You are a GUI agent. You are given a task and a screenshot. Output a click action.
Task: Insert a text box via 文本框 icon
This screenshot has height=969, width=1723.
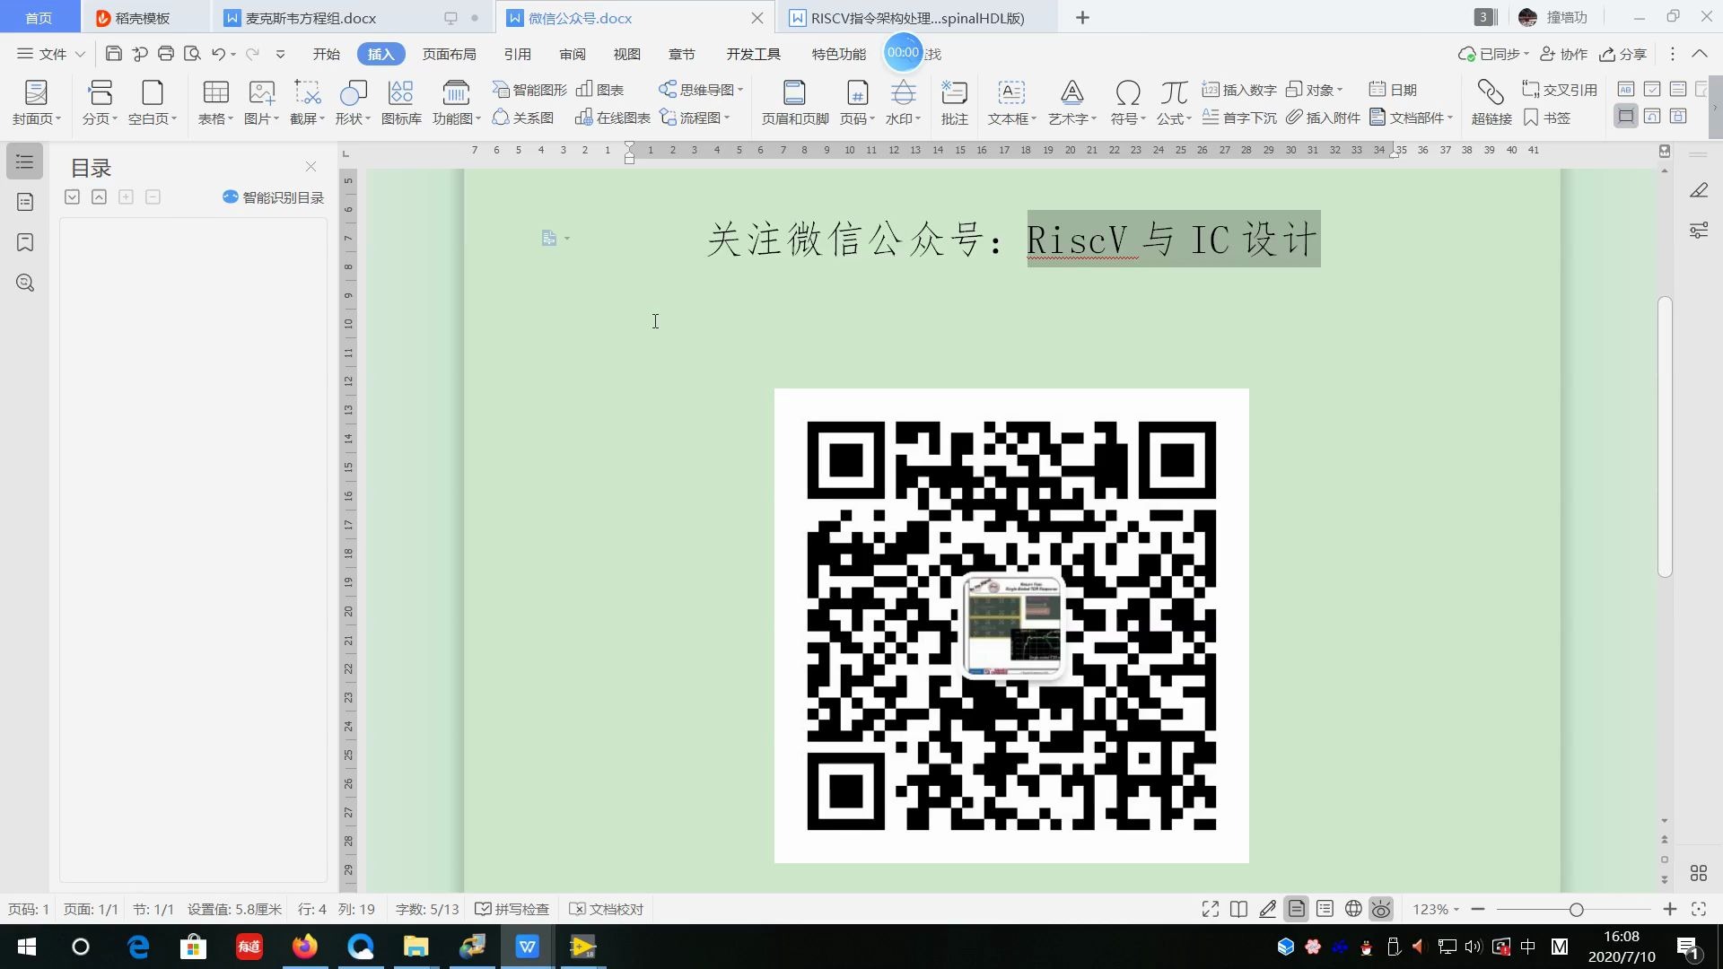point(1011,101)
